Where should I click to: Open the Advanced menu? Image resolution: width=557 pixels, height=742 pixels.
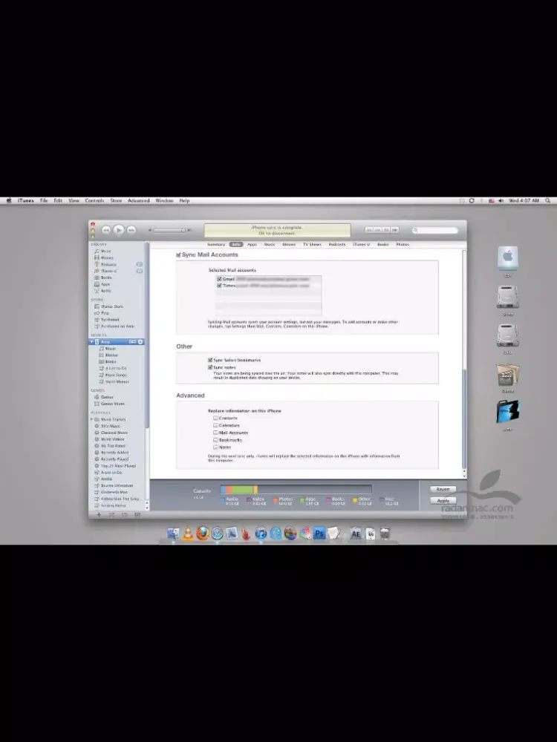click(138, 200)
